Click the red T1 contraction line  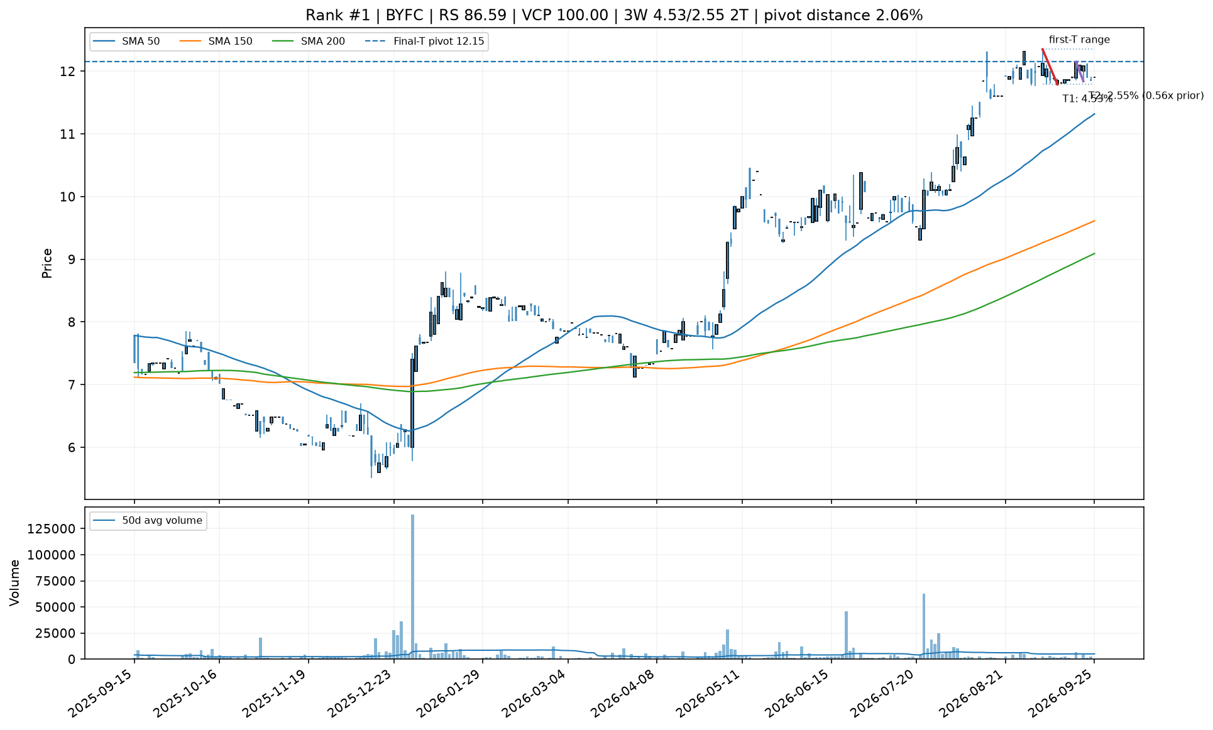click(x=1050, y=66)
